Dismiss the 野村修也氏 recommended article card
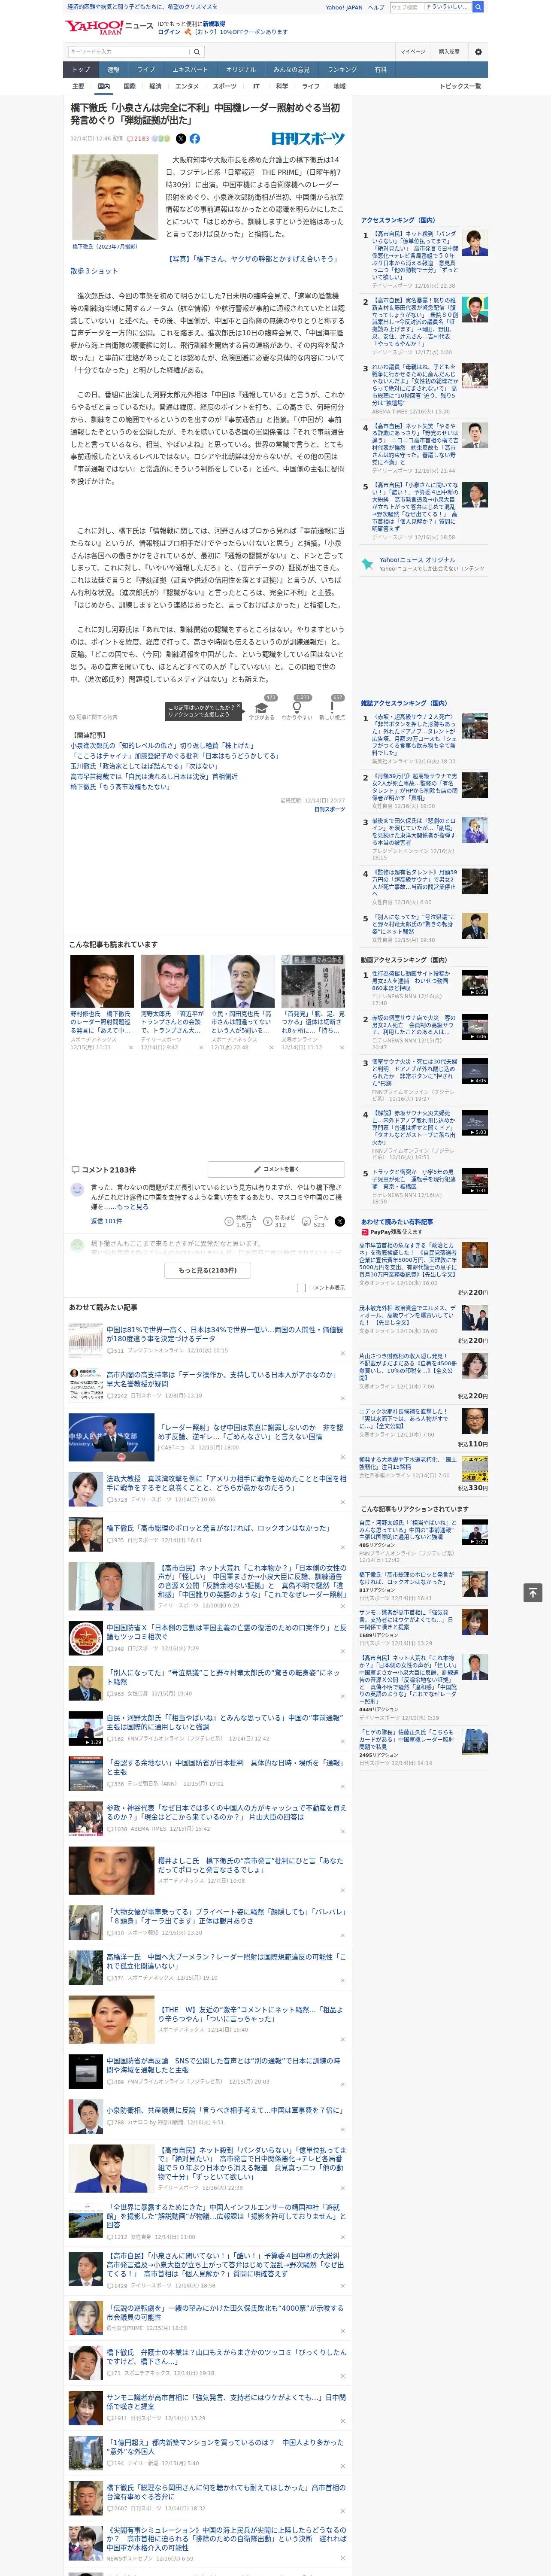Screen dimensions: 551x2576 click(x=130, y=1048)
